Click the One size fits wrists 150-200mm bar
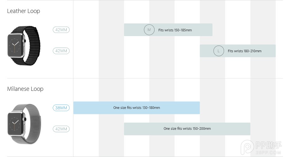Viewport: 285px width, 157px height. coord(187,129)
